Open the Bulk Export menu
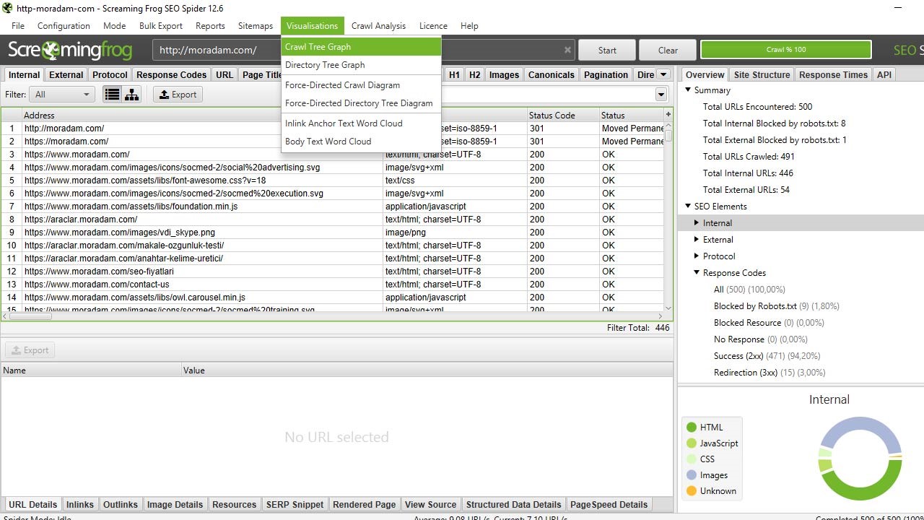This screenshot has height=520, width=924. click(161, 26)
